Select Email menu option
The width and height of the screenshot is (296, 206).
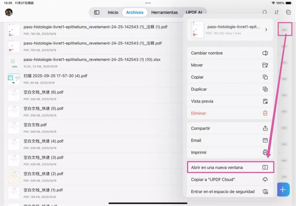(x=230, y=140)
